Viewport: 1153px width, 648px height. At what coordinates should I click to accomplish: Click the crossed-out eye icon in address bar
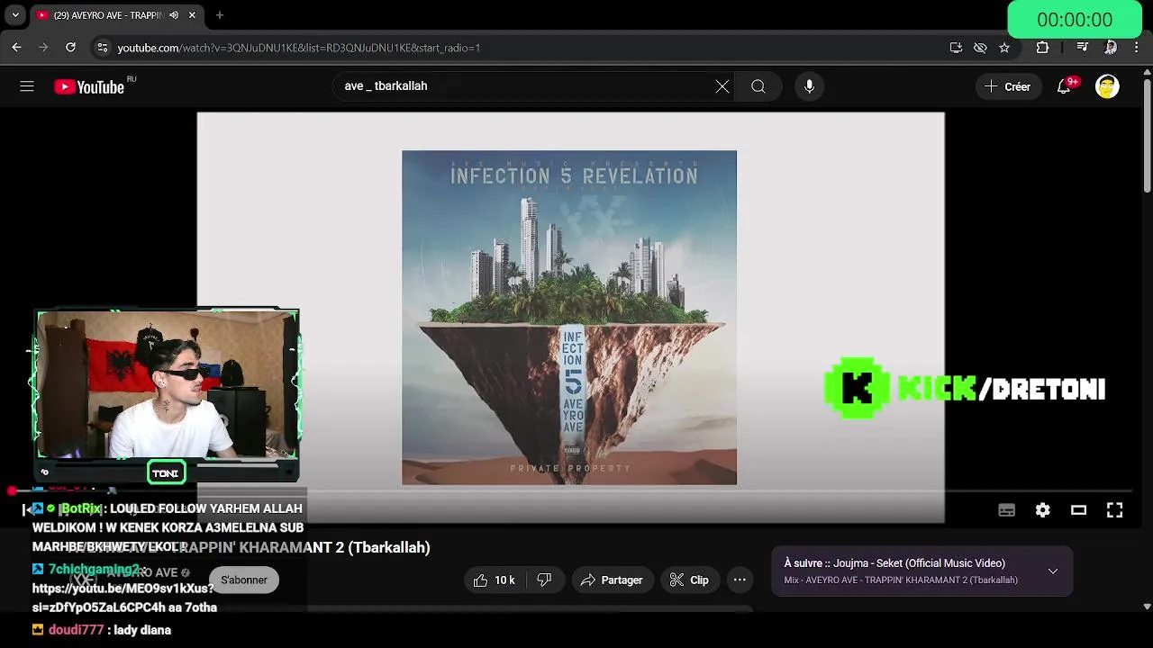click(x=980, y=48)
